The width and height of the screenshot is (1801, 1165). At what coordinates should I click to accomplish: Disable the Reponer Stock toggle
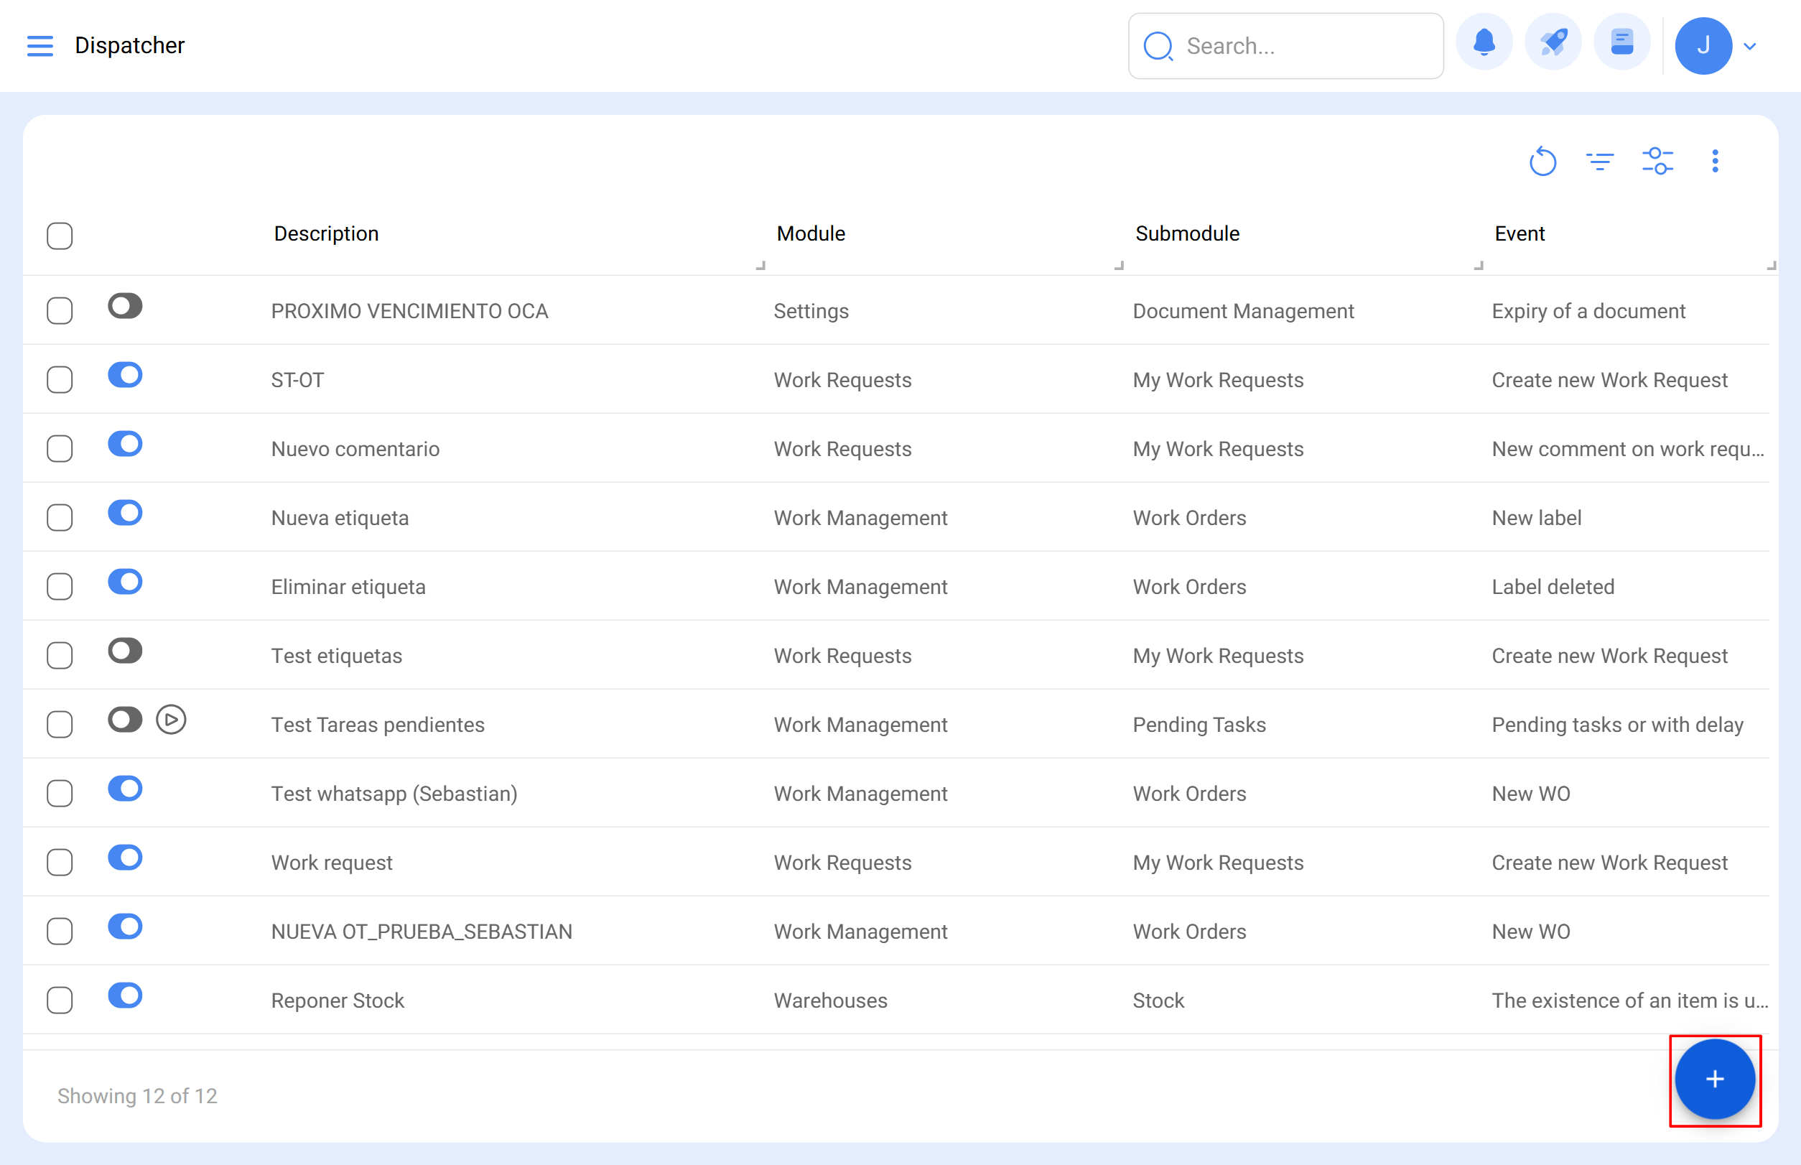pyautogui.click(x=124, y=996)
